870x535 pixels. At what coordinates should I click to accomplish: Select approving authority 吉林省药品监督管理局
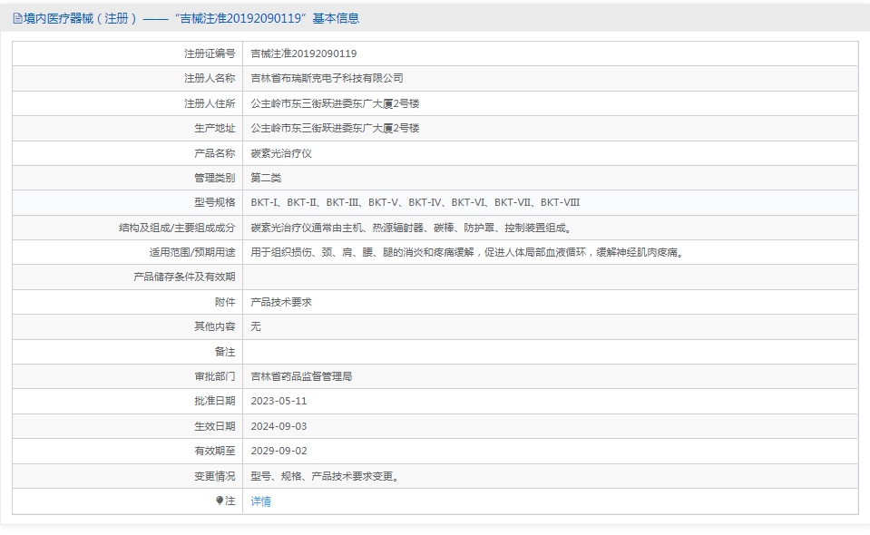pyautogui.click(x=301, y=376)
